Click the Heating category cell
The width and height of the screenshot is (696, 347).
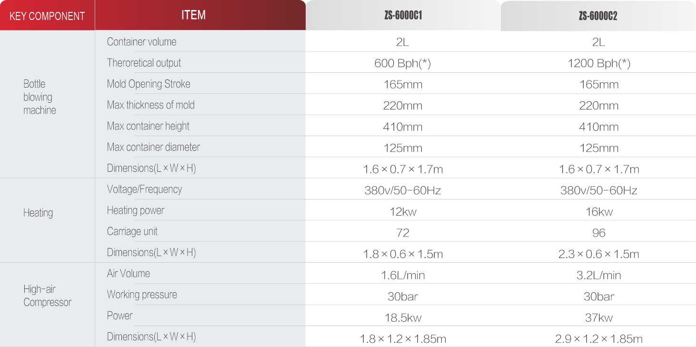(38, 213)
